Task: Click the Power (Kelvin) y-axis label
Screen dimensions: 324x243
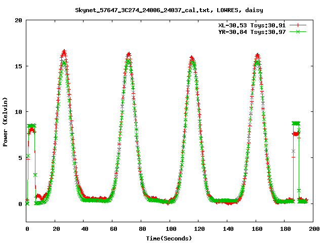Action: 5,122
